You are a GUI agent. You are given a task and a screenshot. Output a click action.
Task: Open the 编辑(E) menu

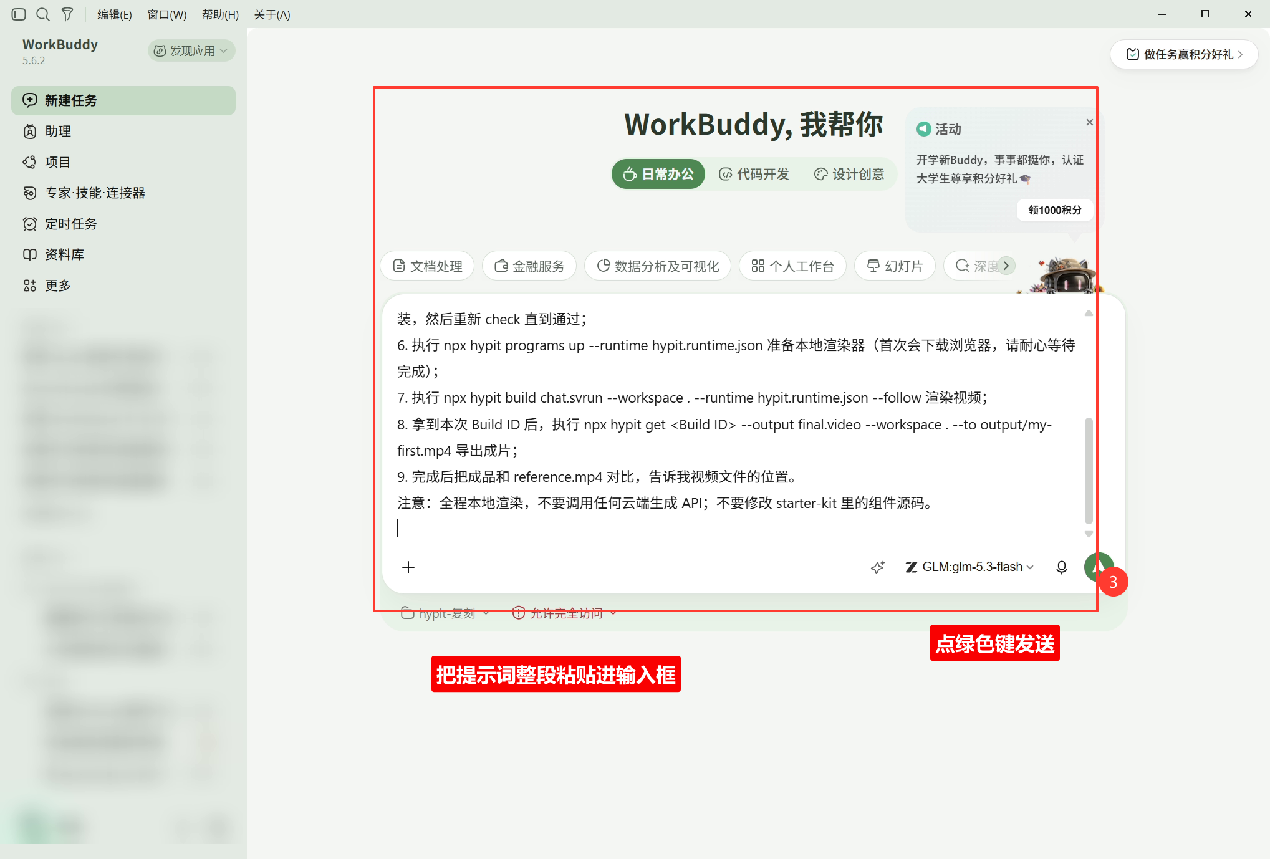coord(115,14)
